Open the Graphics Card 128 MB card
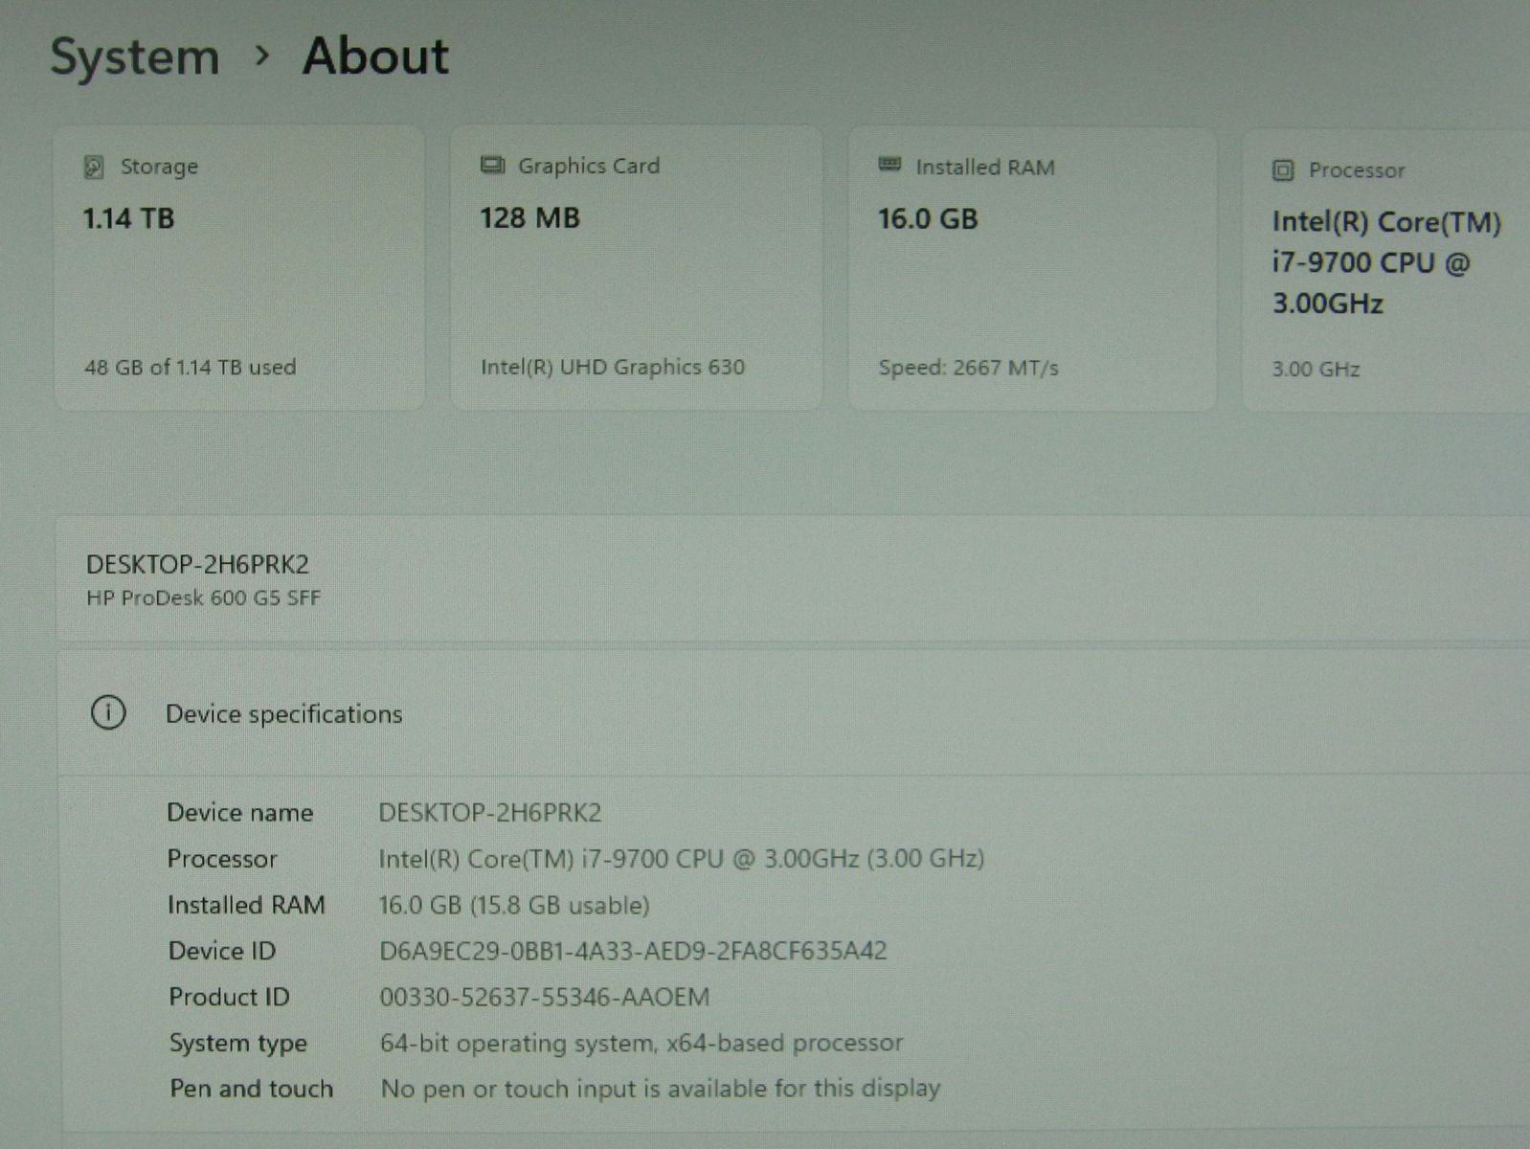Screen dimensions: 1530x1149 tap(636, 268)
